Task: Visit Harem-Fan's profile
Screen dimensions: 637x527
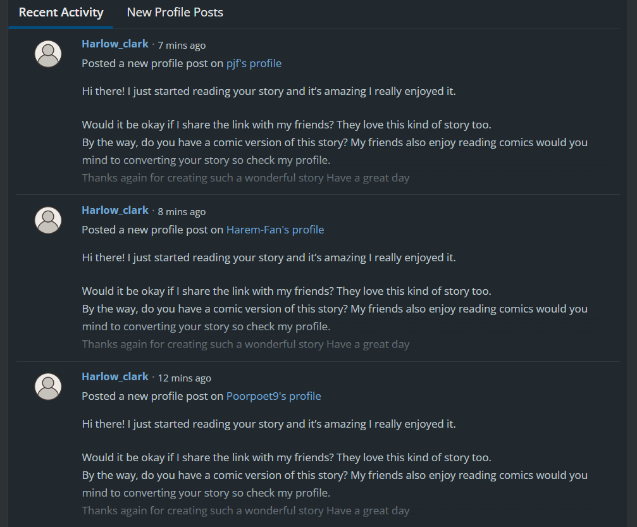Action: [275, 230]
